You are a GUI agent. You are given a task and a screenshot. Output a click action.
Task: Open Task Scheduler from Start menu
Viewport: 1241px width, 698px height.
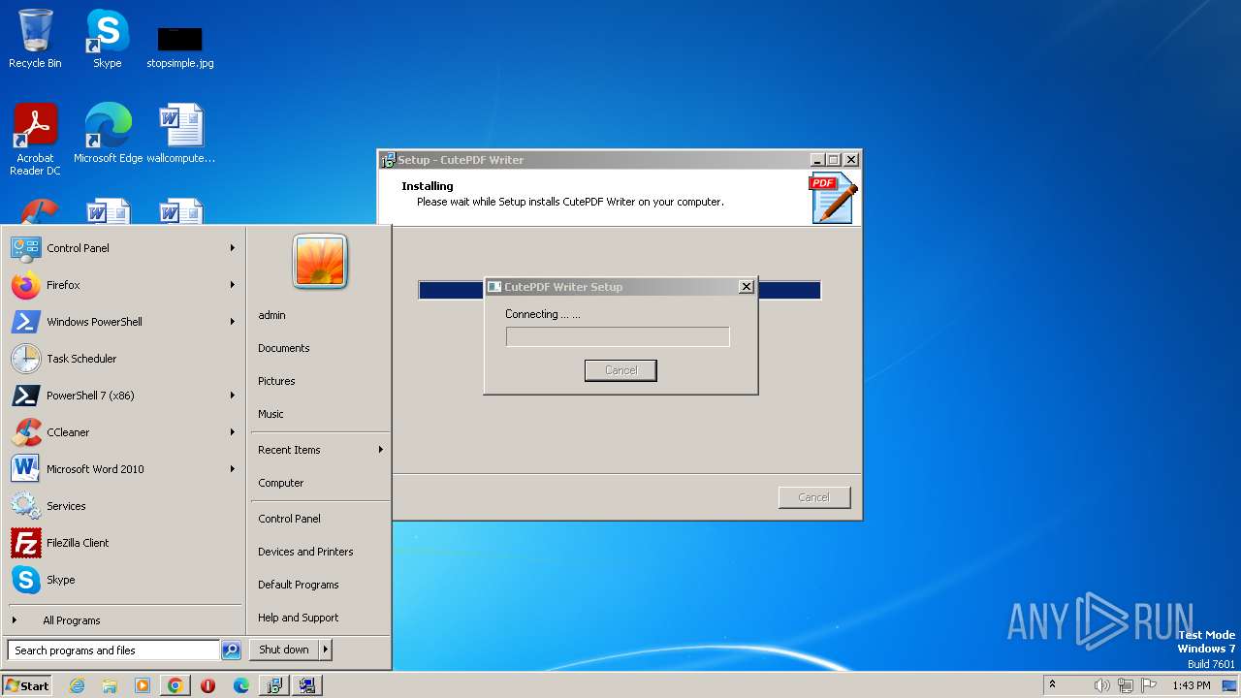coord(123,359)
